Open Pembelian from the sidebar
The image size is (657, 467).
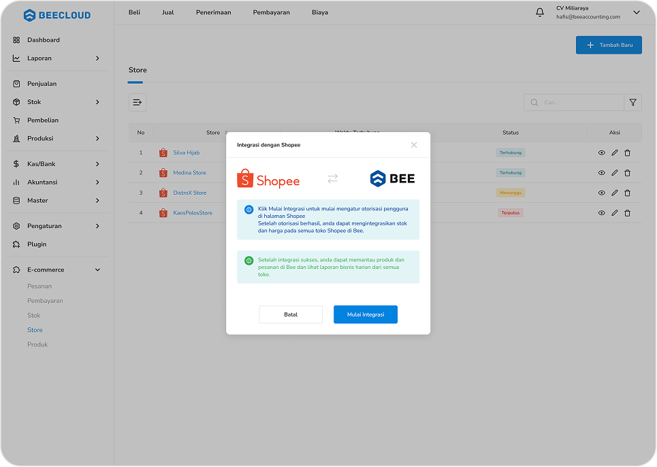click(15, 120)
